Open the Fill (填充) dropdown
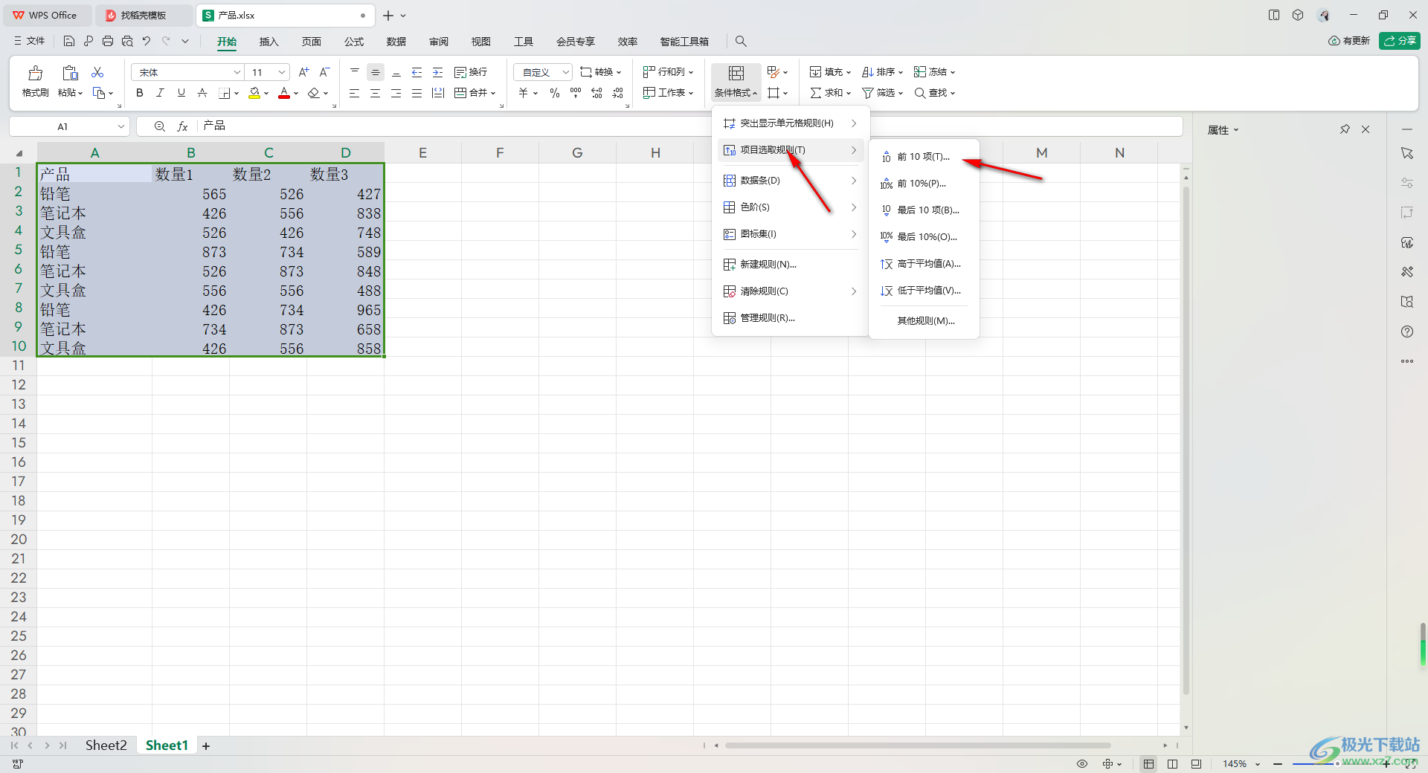The width and height of the screenshot is (1428, 773). click(x=830, y=72)
